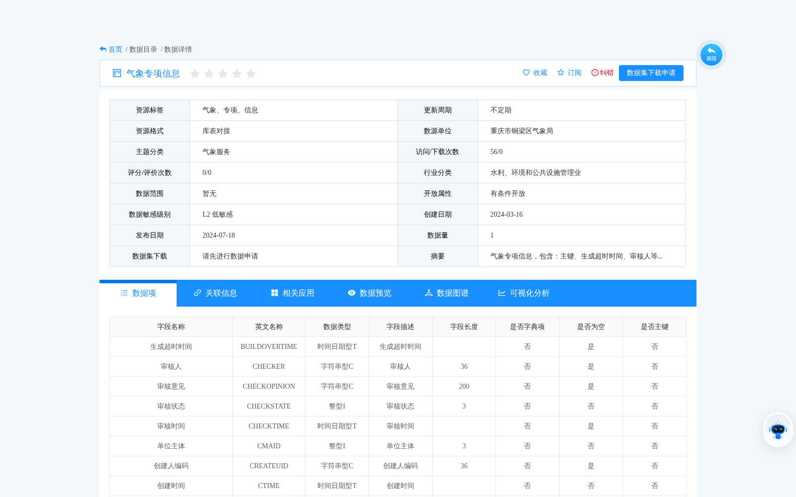Open the 相关应用 tab
Screen dimensions: 796x497
292,293
